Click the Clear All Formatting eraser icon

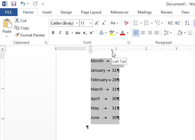[x=127, y=23]
